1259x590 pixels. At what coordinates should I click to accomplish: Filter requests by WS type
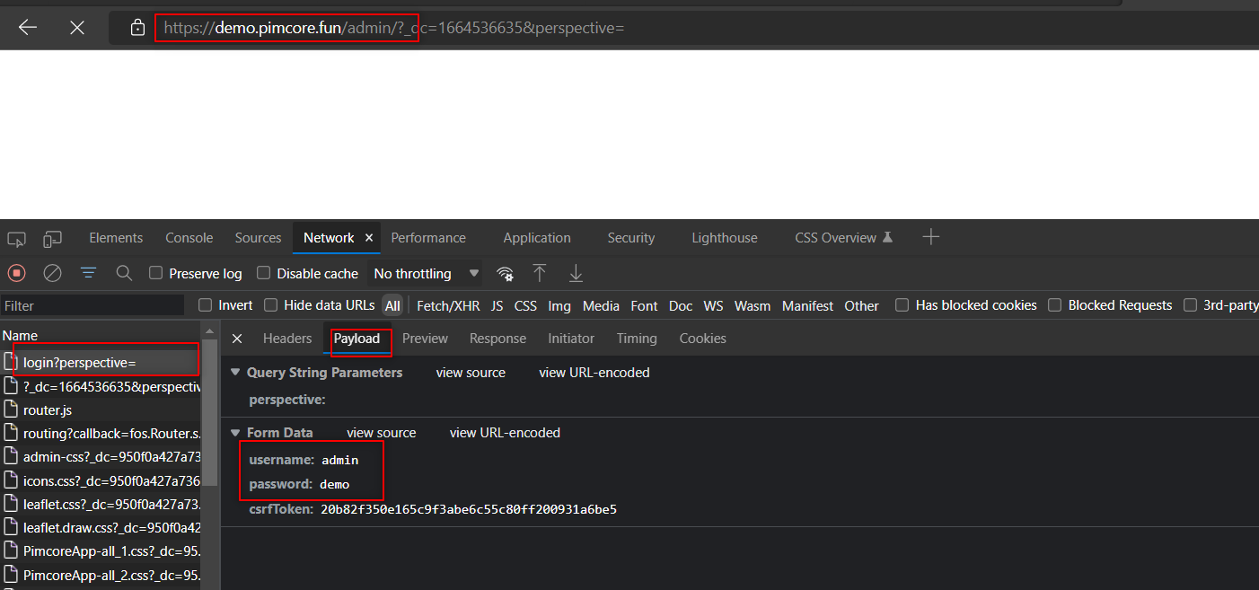(x=713, y=306)
